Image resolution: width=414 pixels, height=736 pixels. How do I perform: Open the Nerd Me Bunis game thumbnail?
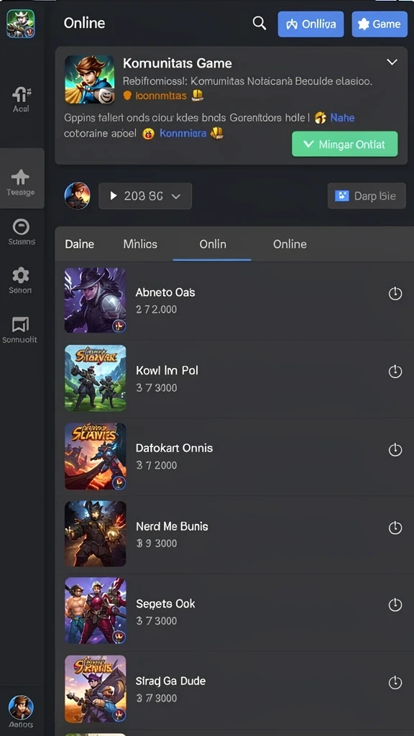96,534
